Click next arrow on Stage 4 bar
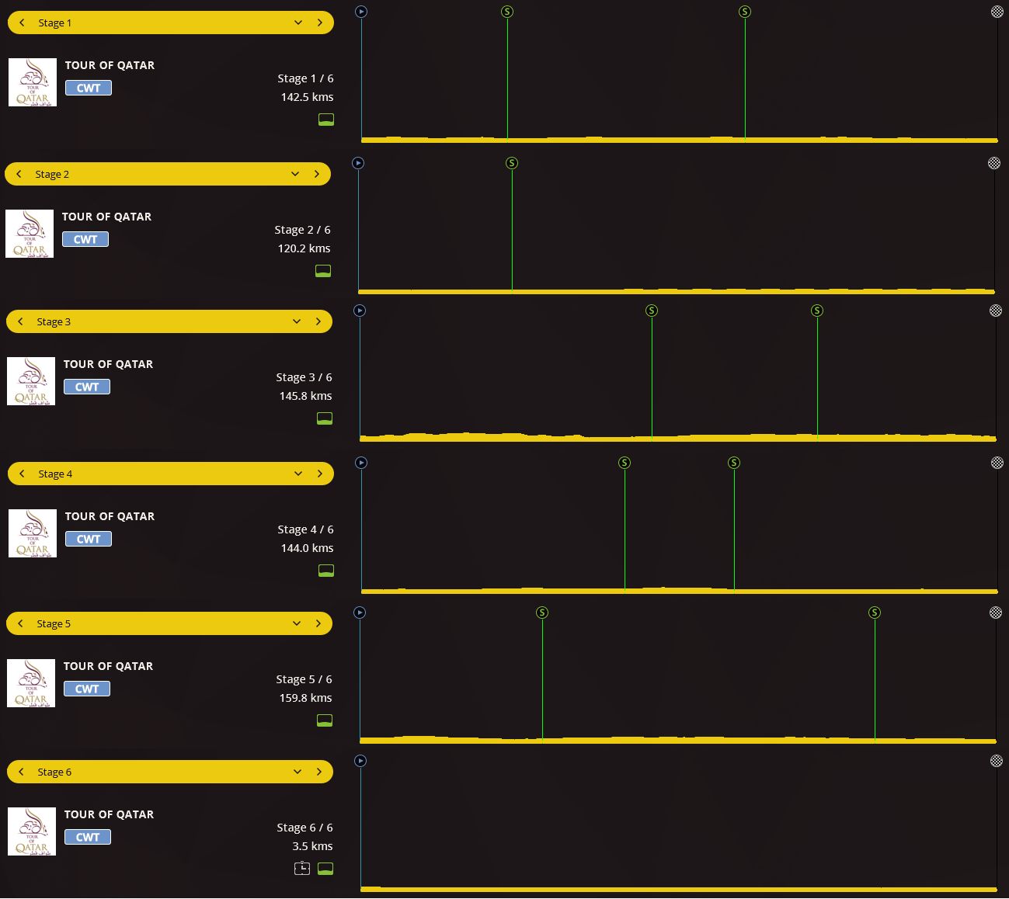The height and width of the screenshot is (899, 1009). pyautogui.click(x=320, y=474)
